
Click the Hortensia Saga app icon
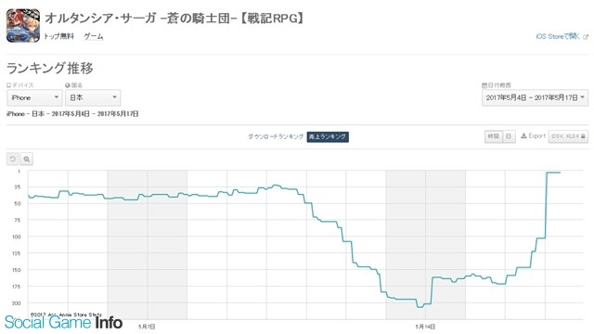pyautogui.click(x=22, y=26)
